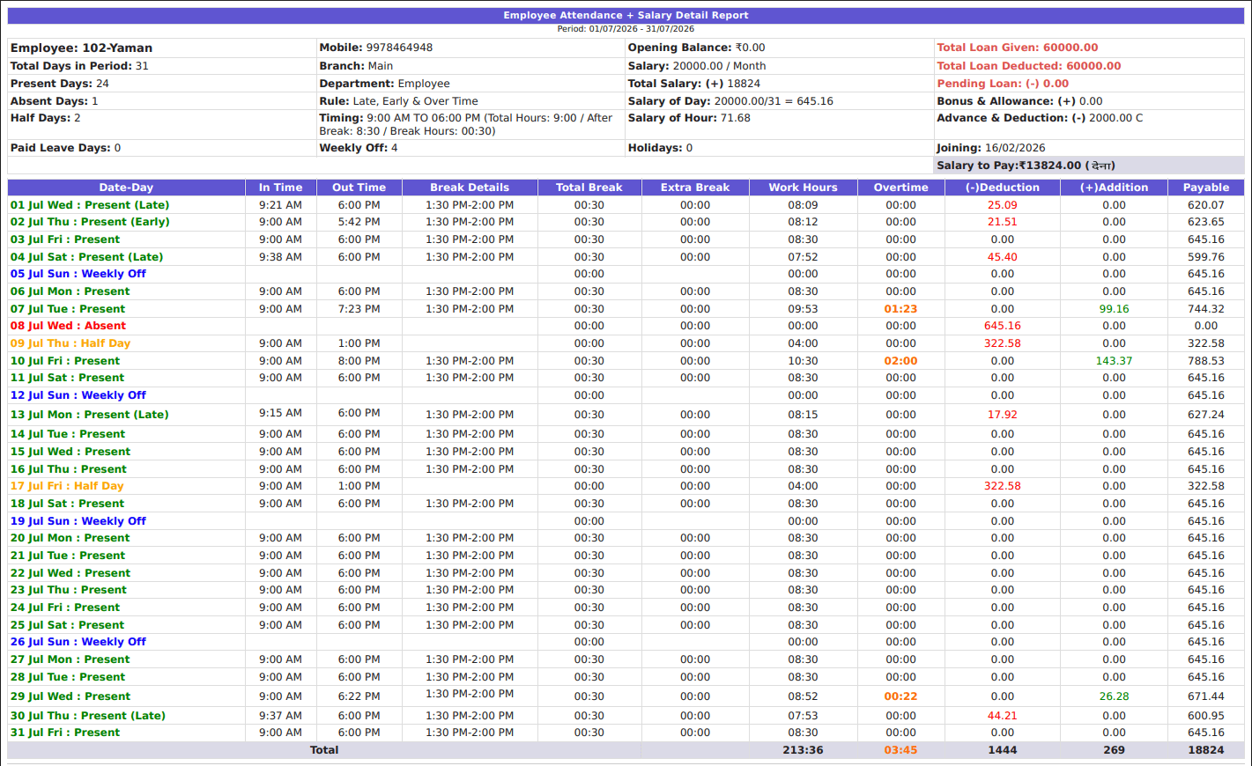This screenshot has height=766, width=1252.
Task: Click 'Total Loan Deducted: 60000.00'
Action: click(1028, 66)
